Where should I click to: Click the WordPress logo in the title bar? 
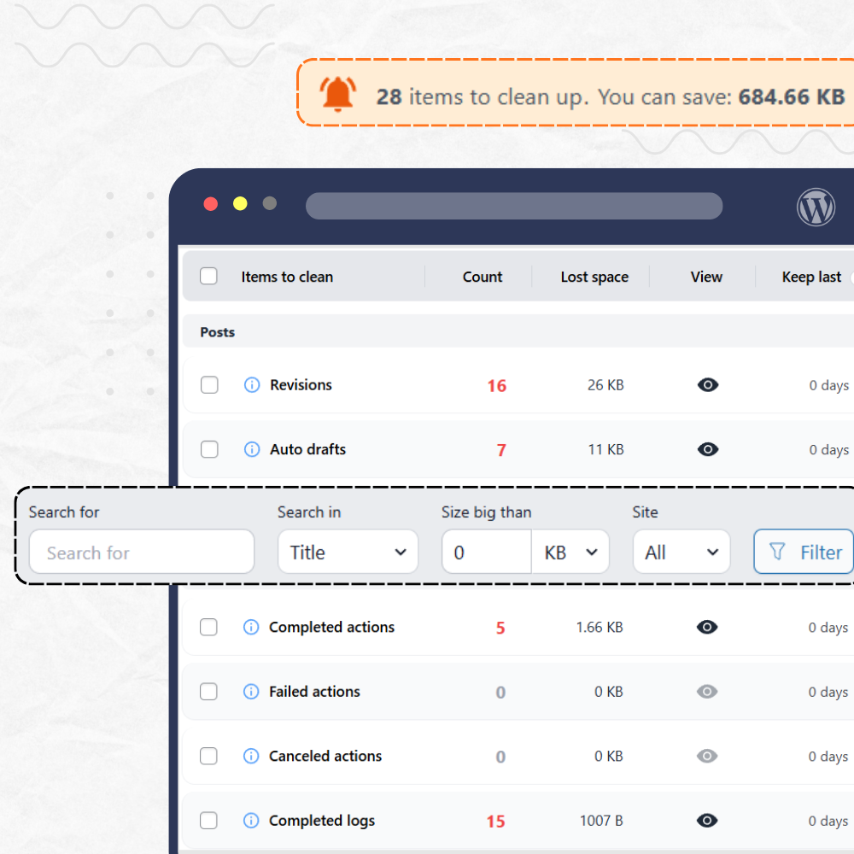tap(816, 207)
